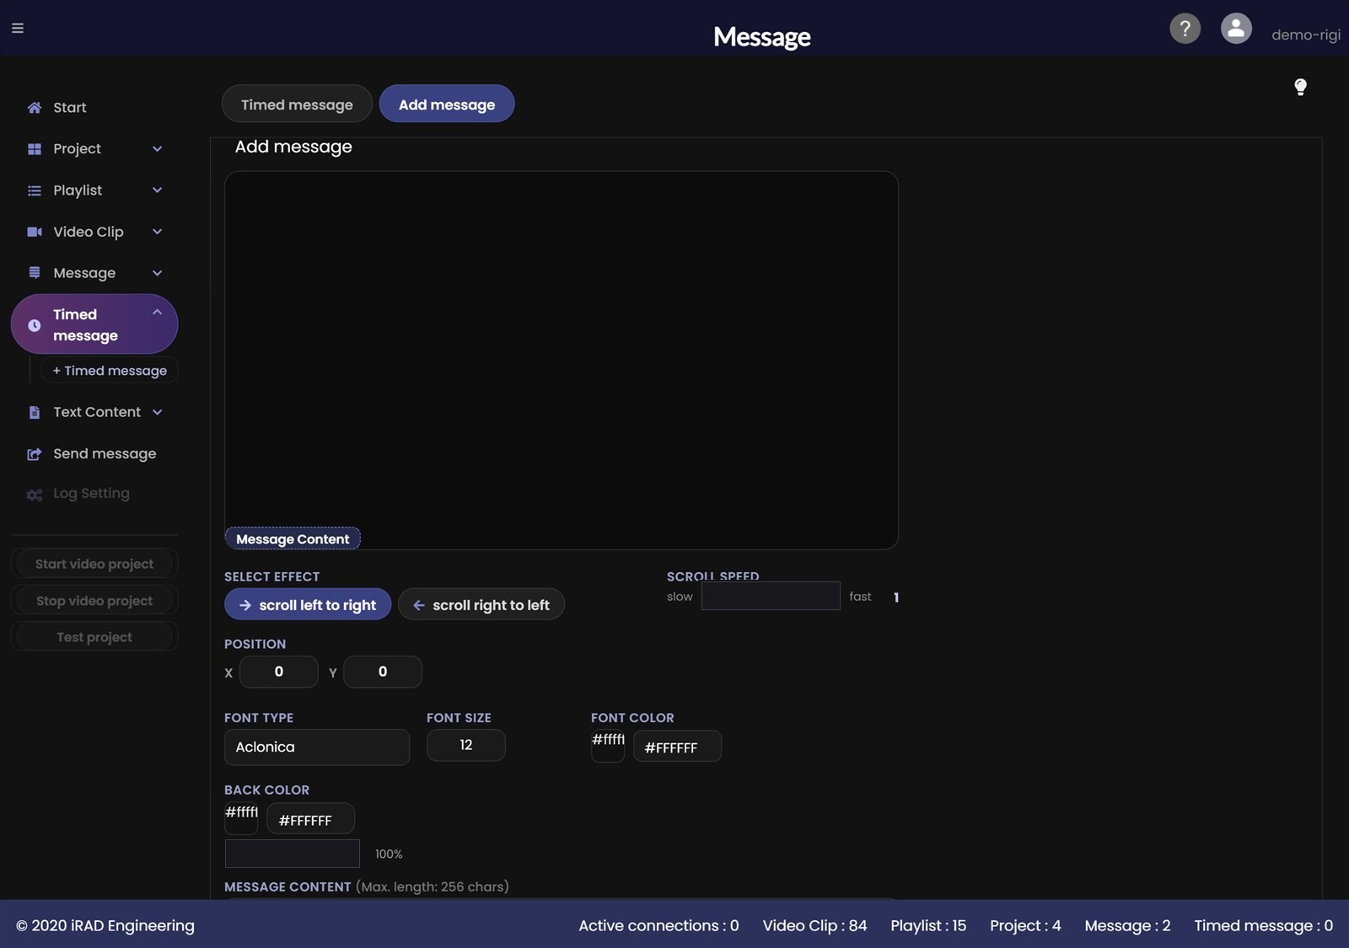Click Stop video project button
This screenshot has height=948, width=1349.
click(x=94, y=601)
